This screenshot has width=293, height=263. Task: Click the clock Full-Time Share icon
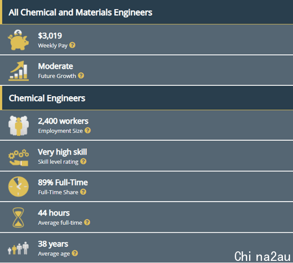[x=19, y=186]
